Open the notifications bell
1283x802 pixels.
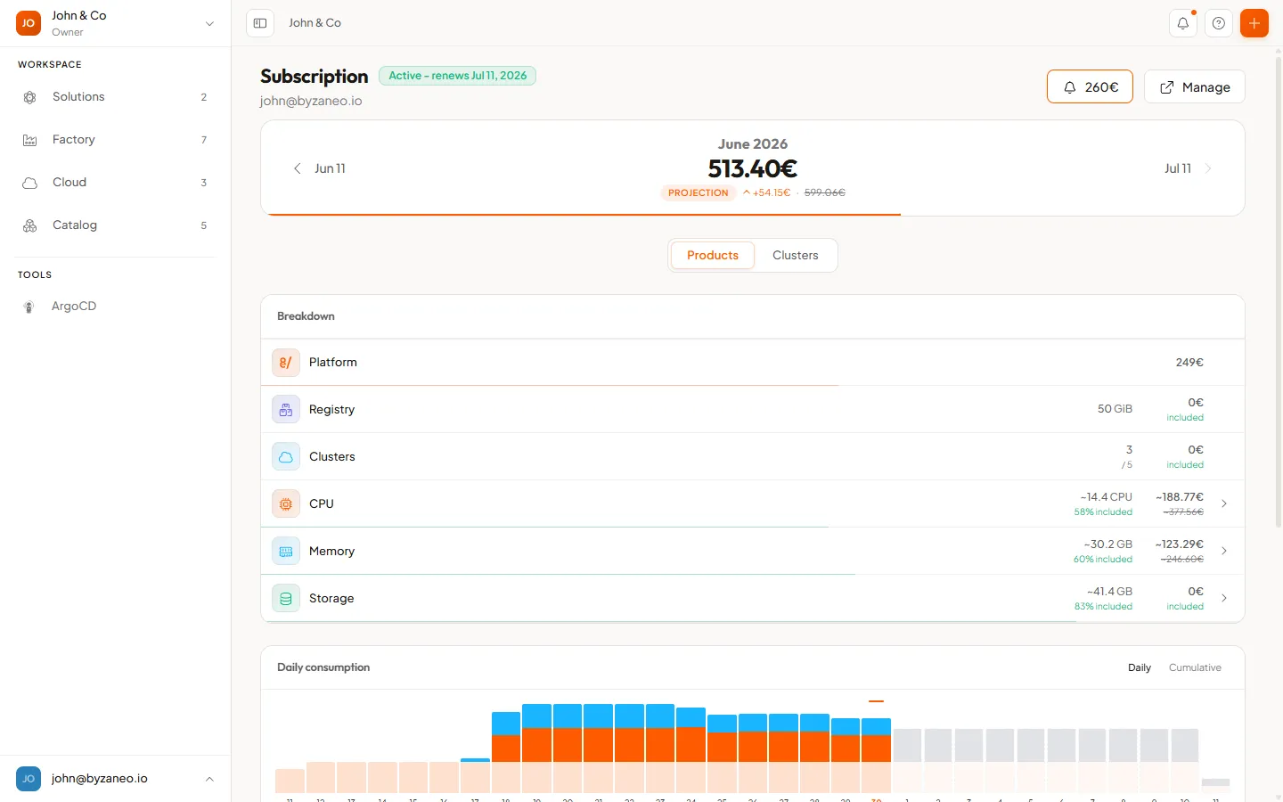pos(1183,23)
